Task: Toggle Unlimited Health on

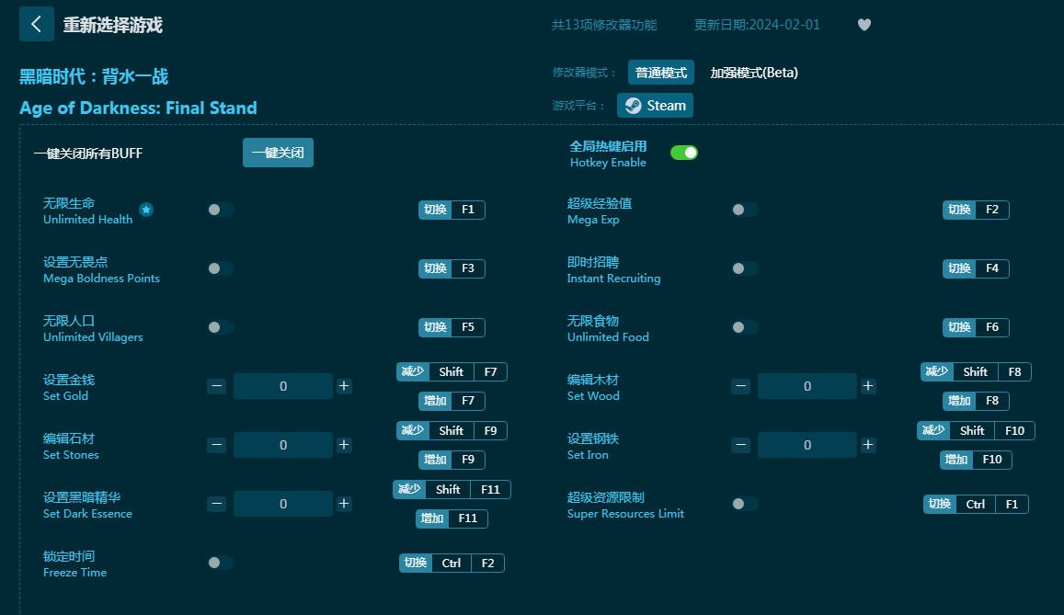Action: [x=221, y=210]
